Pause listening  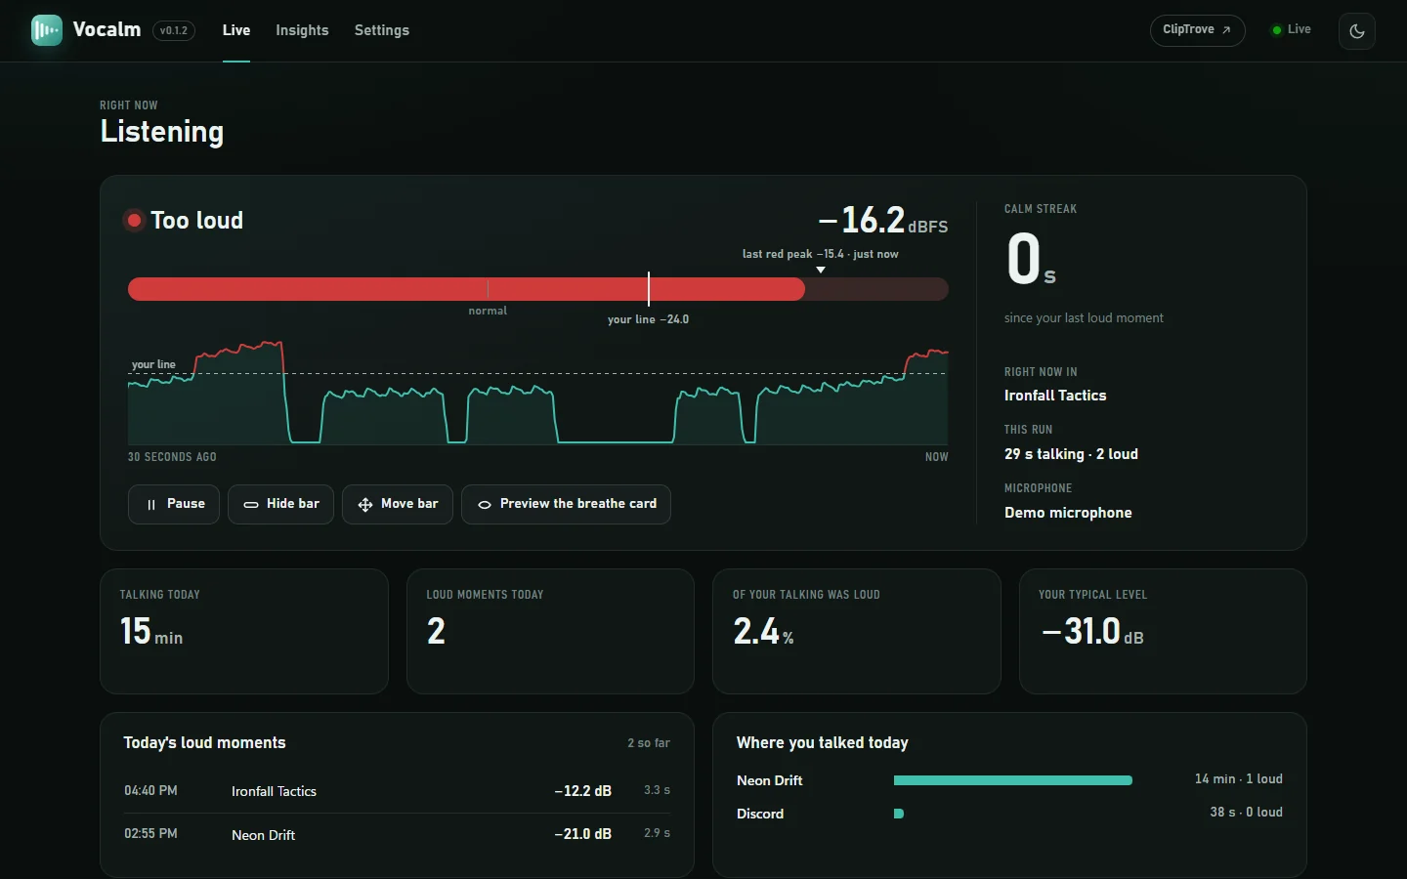(x=174, y=504)
